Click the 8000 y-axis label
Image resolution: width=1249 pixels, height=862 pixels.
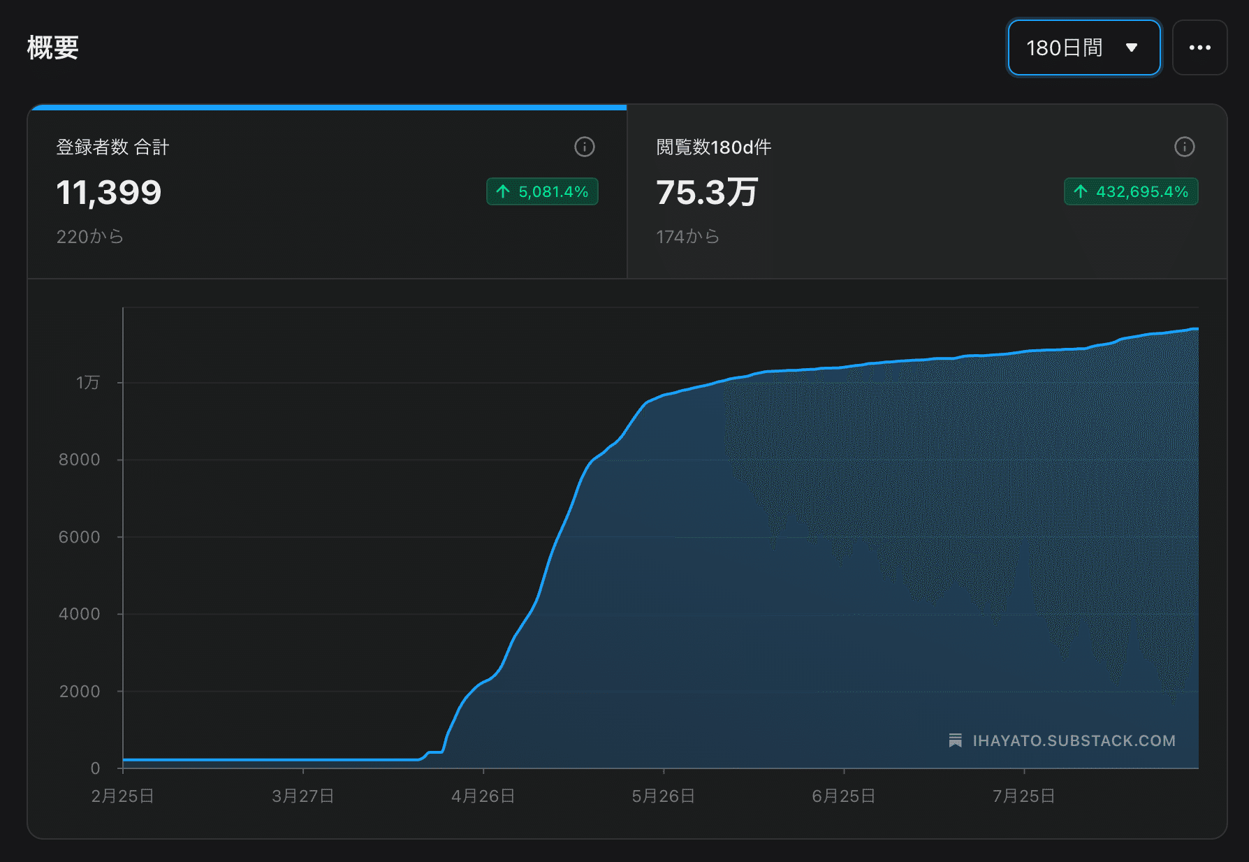click(x=80, y=460)
